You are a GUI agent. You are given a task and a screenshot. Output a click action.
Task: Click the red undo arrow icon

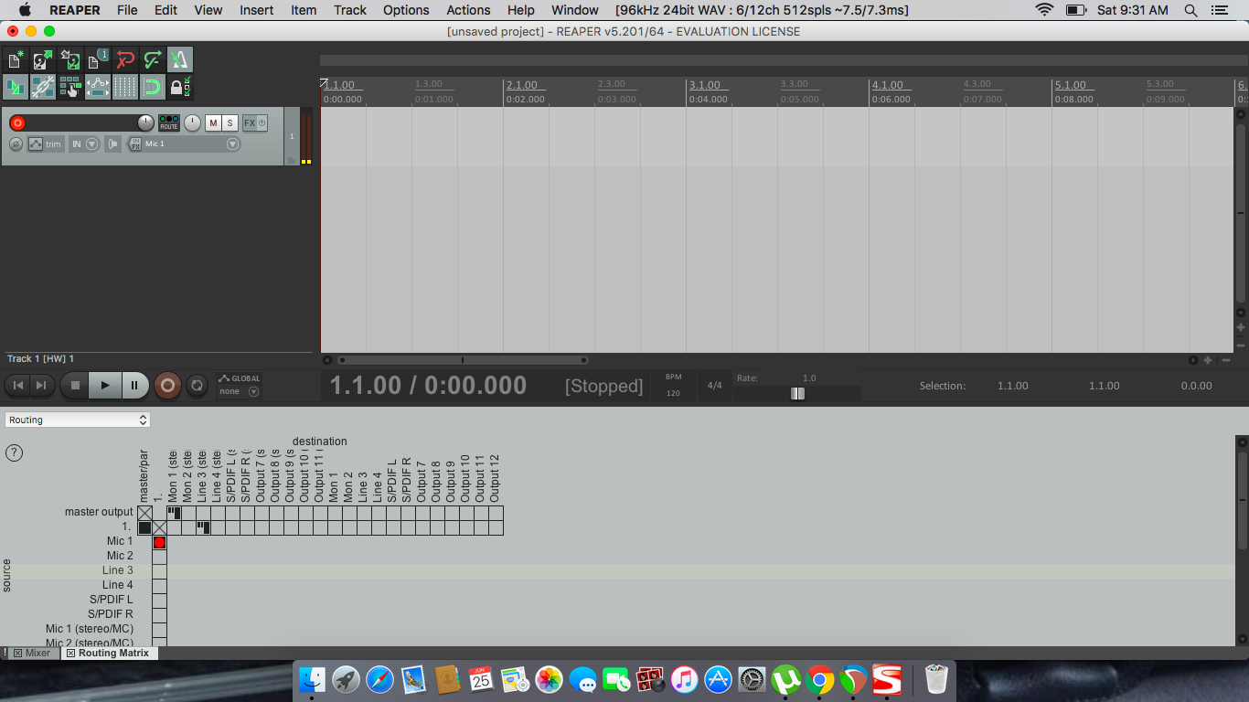click(125, 60)
